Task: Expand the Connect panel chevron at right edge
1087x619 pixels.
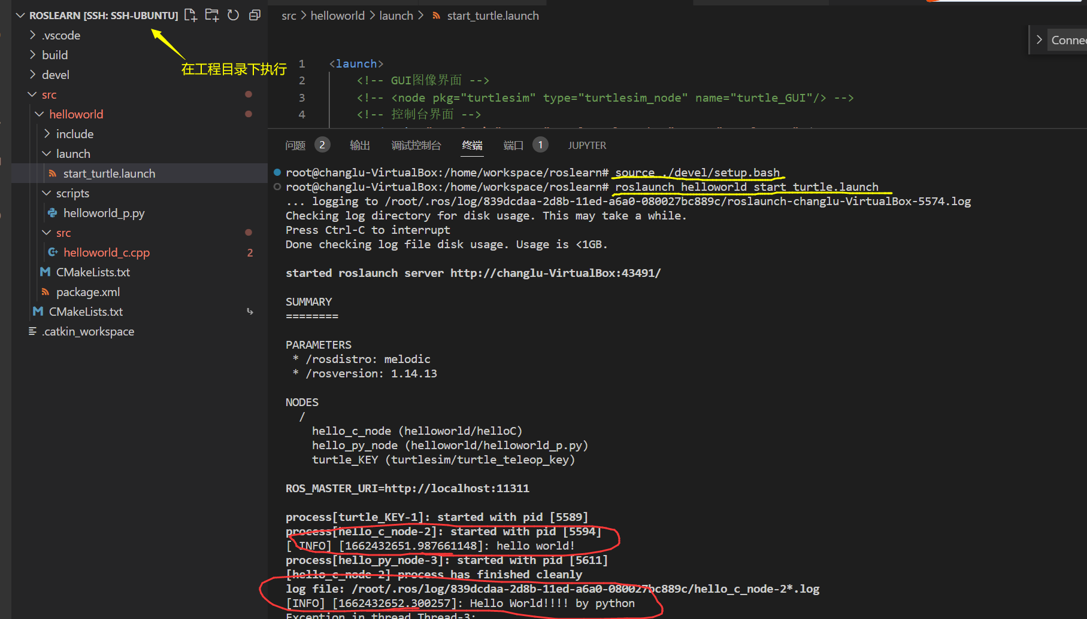Action: coord(1039,39)
